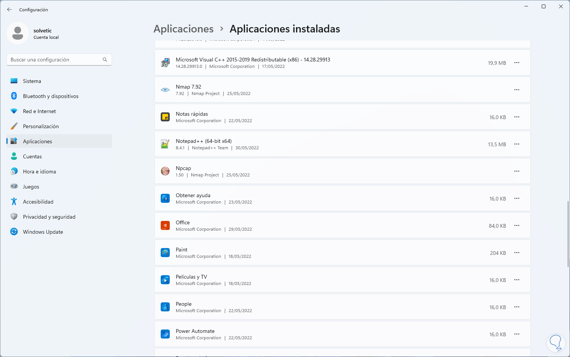Viewport: 570px width, 357px height.
Task: Click the search magnifier icon
Action: [105, 60]
